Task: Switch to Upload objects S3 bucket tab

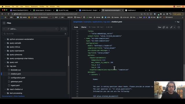Action: (x=44, y=10)
